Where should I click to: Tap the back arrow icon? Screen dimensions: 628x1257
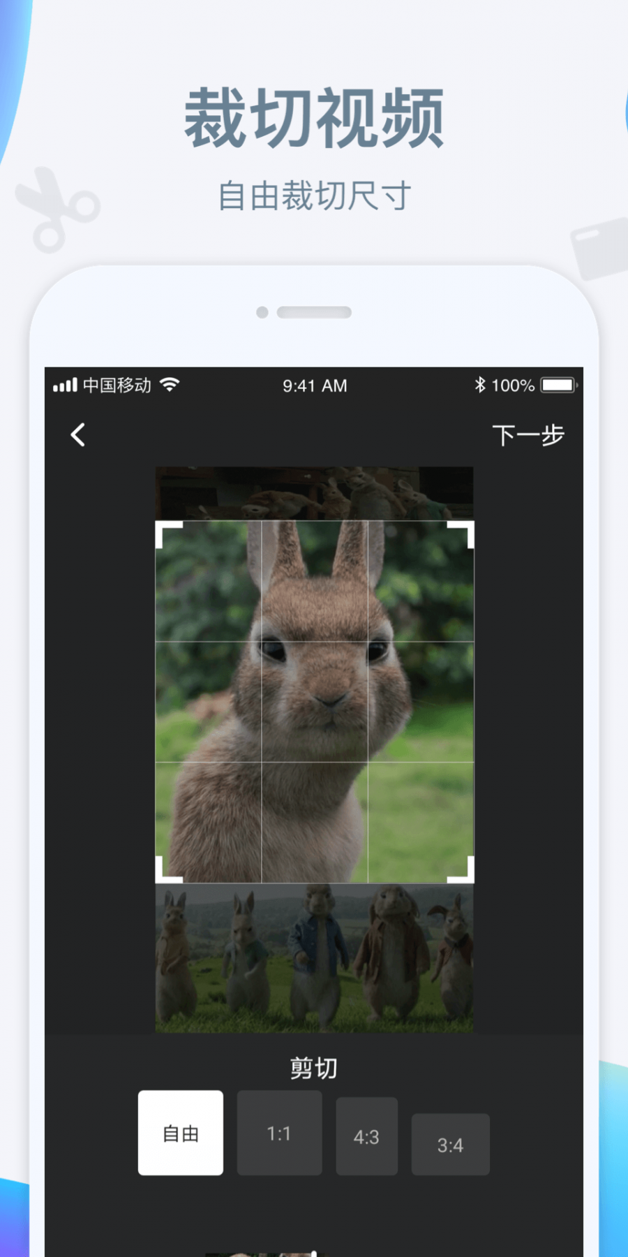click(x=77, y=434)
